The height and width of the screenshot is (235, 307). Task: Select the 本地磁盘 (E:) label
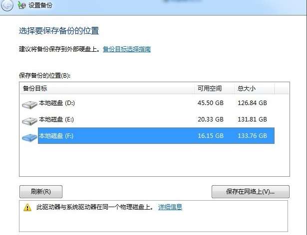click(x=57, y=119)
